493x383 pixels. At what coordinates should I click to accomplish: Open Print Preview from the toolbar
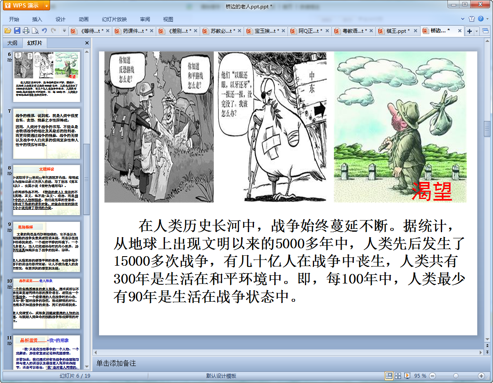tap(35, 31)
